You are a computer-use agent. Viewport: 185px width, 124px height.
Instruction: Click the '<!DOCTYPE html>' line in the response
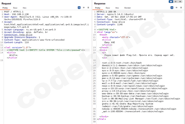(x=106, y=30)
